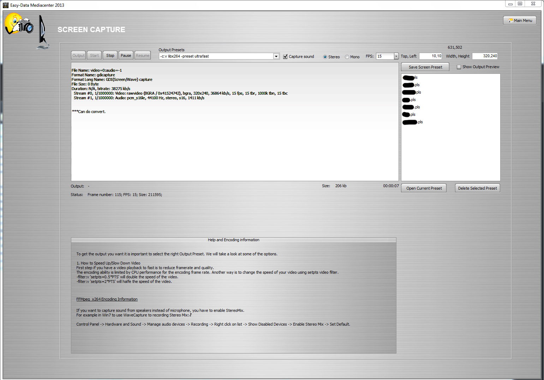Enable Show Output Preview checkbox
Screen dimensions: 544x380
[459, 67]
